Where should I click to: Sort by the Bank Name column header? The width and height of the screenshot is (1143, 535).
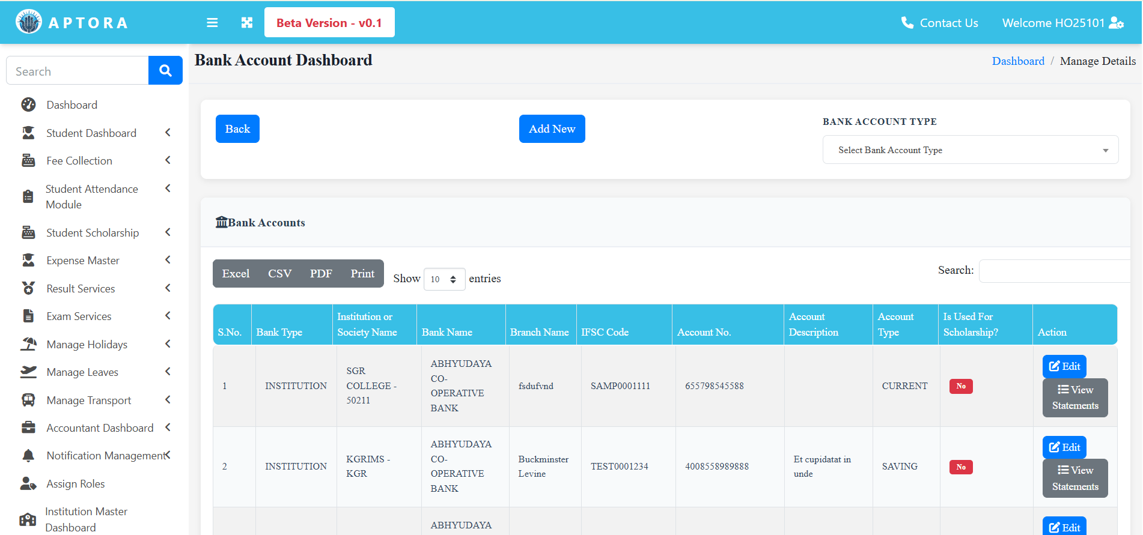[461, 324]
